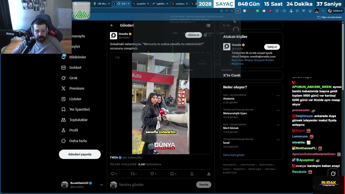Favorite this page with the star icon

232,11
